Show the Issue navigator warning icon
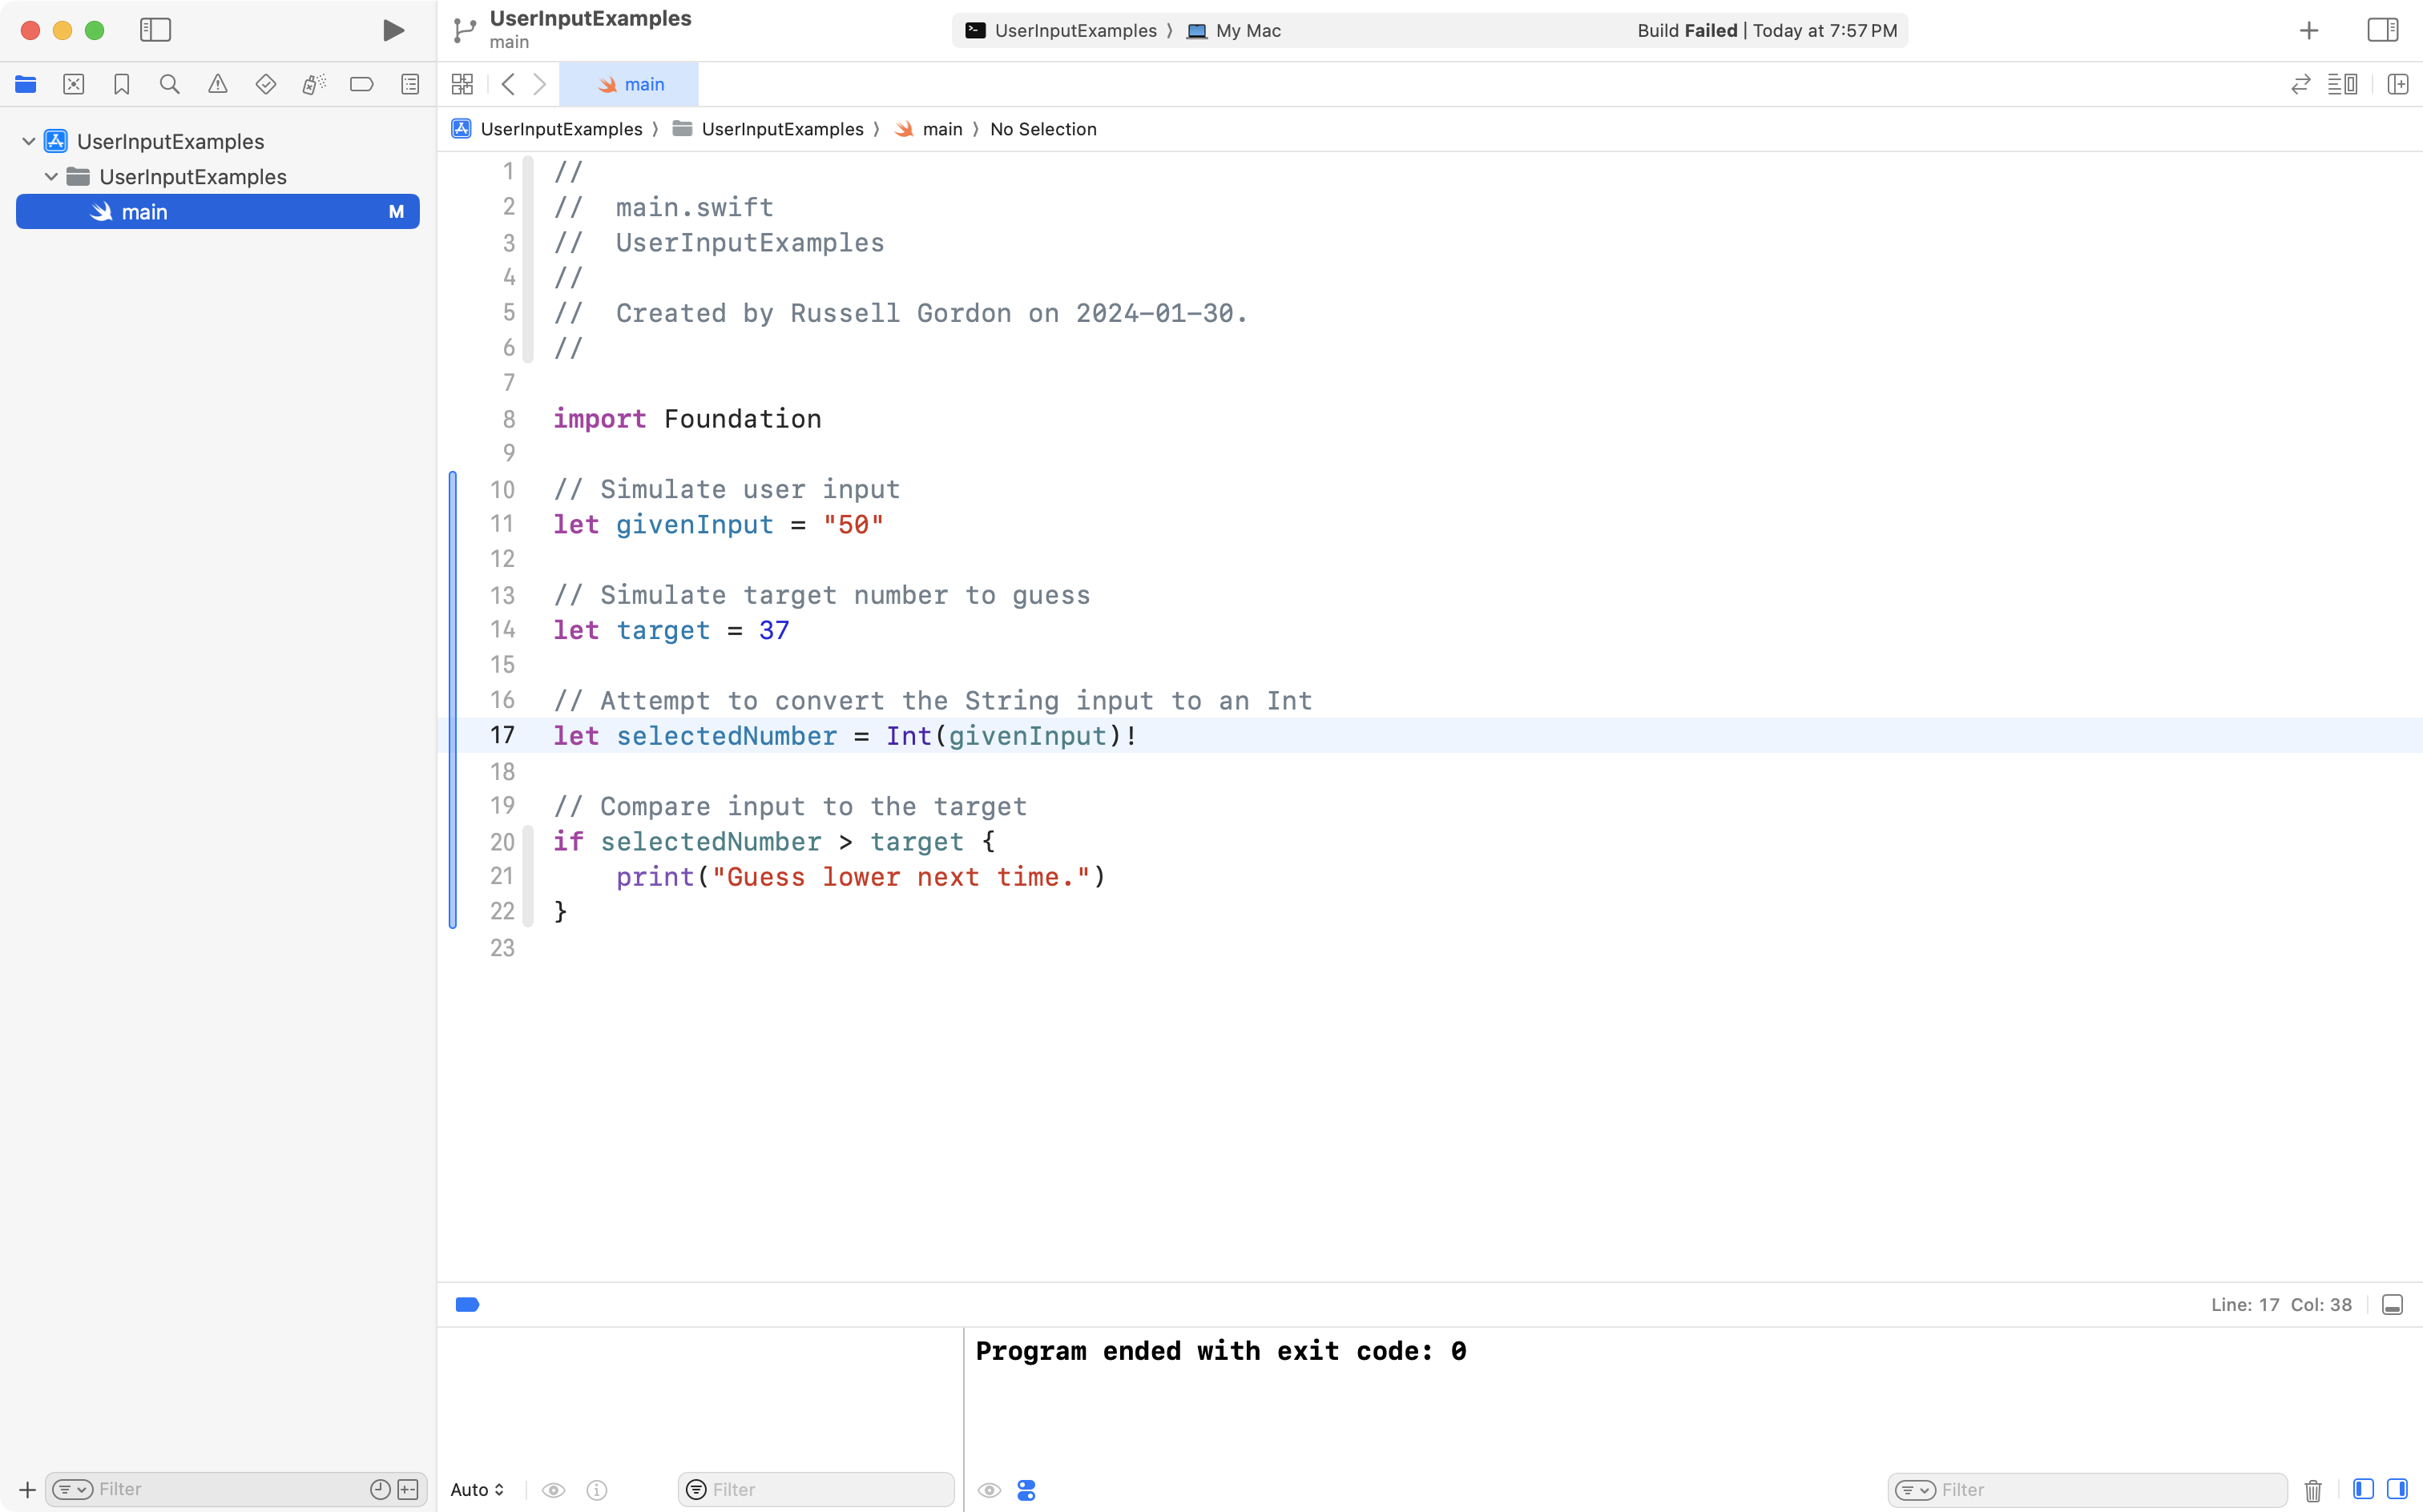This screenshot has height=1512, width=2423. tap(218, 84)
